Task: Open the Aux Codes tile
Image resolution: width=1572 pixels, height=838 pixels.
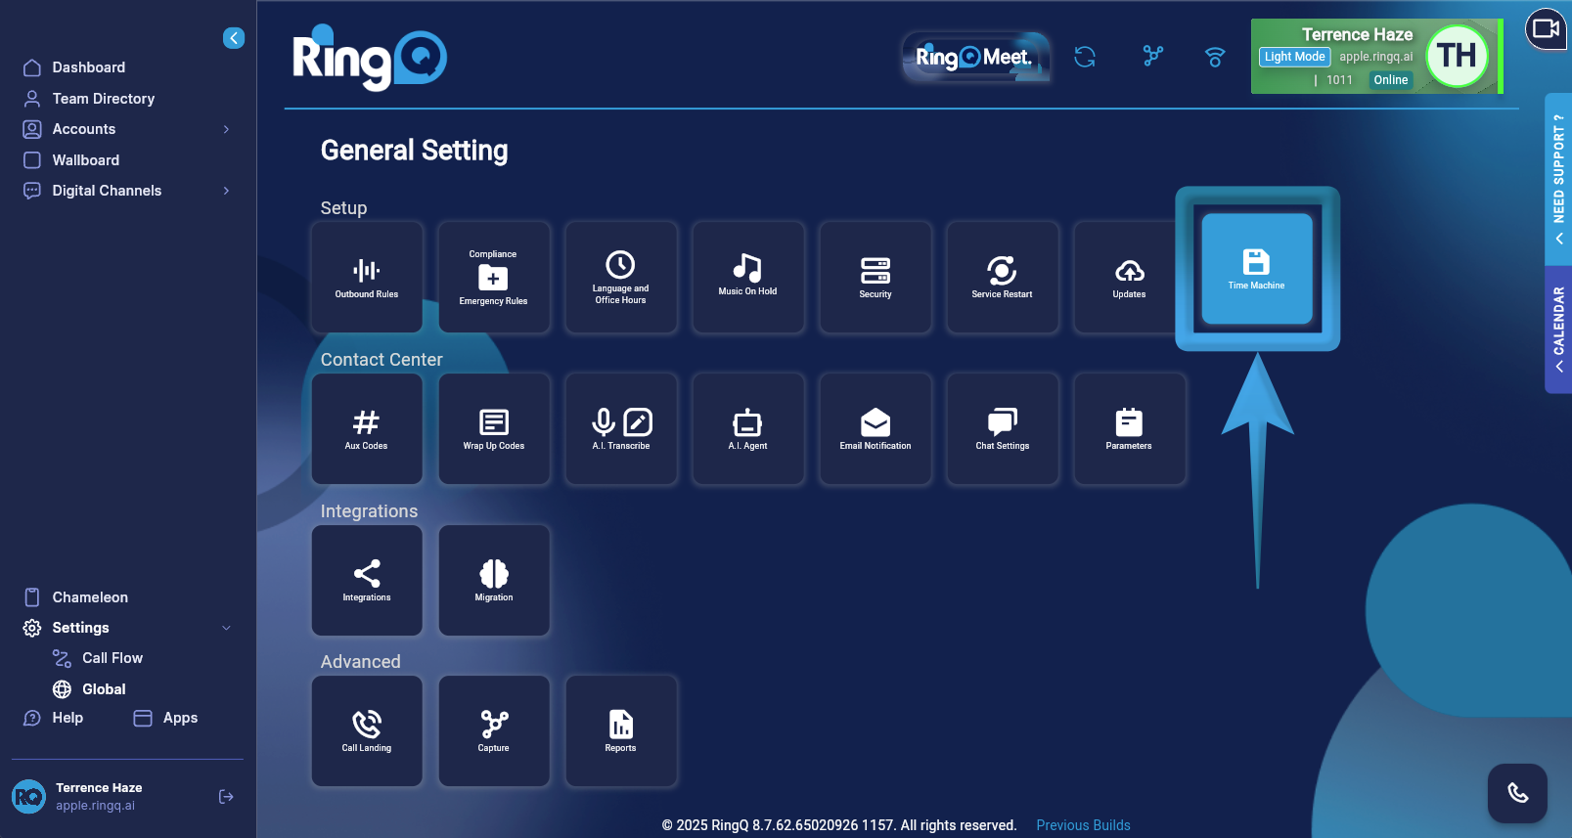Action: click(367, 429)
